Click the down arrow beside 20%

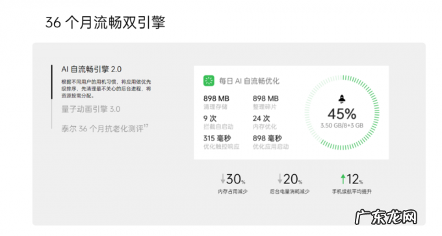point(279,179)
